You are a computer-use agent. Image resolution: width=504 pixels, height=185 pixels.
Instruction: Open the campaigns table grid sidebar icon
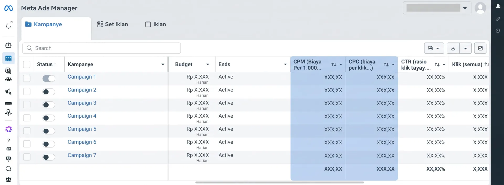(x=8, y=58)
